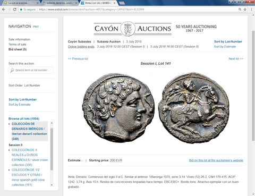Image resolution: width=255 pixels, height=196 pixels.
Task: Open Colección de 1/2 escudos y otras category
Action: pos(28,177)
